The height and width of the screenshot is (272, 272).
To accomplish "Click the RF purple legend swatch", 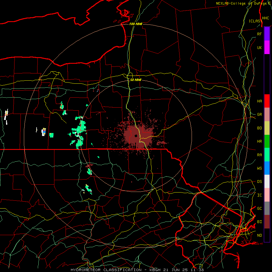I will [267, 34].
